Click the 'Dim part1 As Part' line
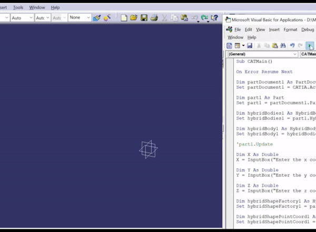The width and height of the screenshot is (316, 232). (x=260, y=98)
